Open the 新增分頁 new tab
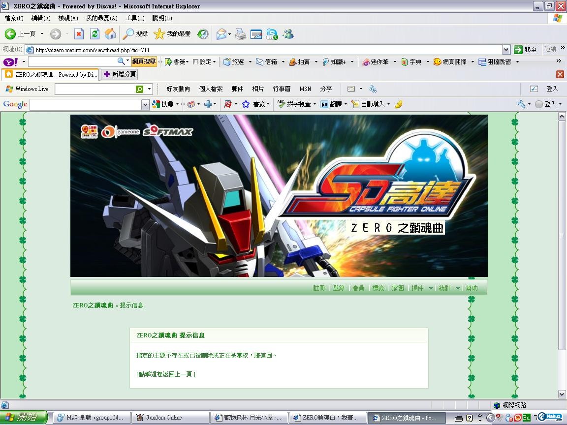The width and height of the screenshot is (567, 425). click(x=119, y=74)
